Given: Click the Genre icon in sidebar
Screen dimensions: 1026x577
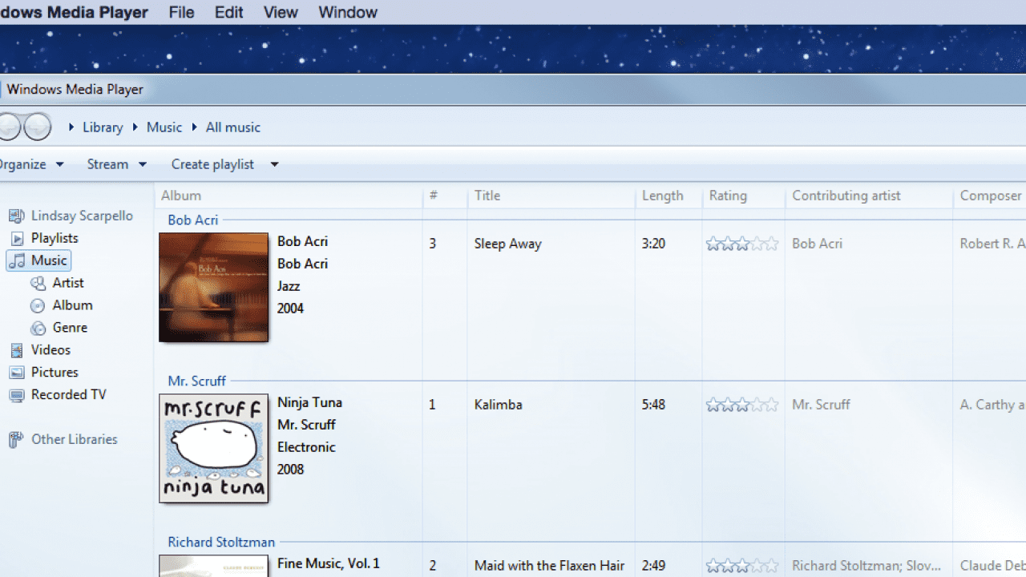Looking at the screenshot, I should point(38,328).
